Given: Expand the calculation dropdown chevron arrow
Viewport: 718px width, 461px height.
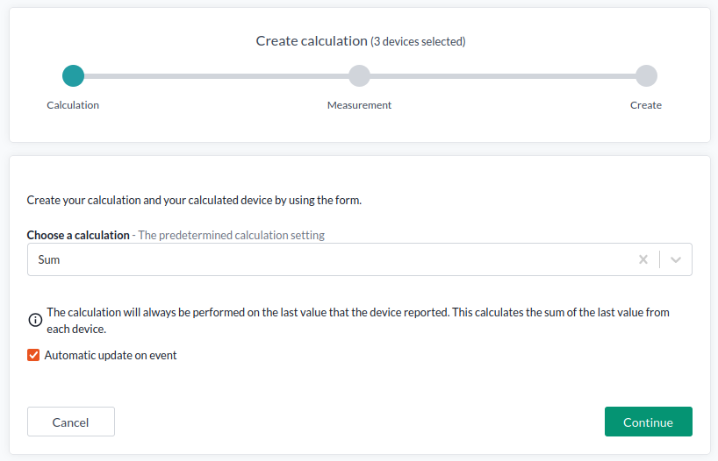Looking at the screenshot, I should 676,259.
